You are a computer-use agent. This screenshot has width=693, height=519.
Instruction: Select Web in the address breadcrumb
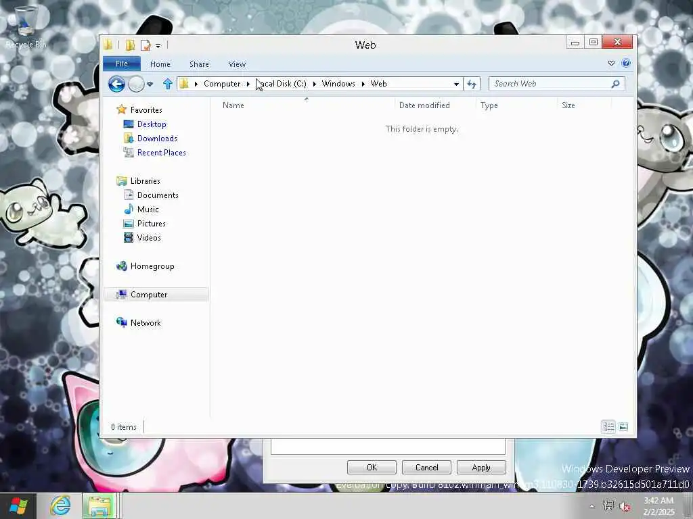378,84
